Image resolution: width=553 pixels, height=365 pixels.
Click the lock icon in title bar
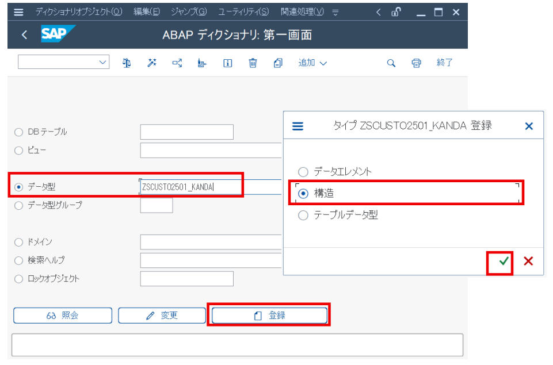coord(396,12)
